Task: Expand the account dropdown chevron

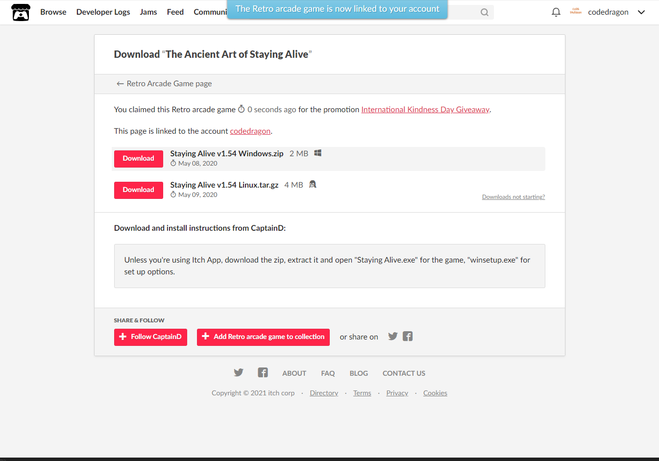Action: coord(641,12)
